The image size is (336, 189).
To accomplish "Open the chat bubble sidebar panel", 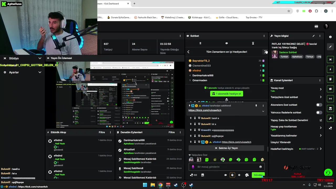I will click(x=330, y=89).
